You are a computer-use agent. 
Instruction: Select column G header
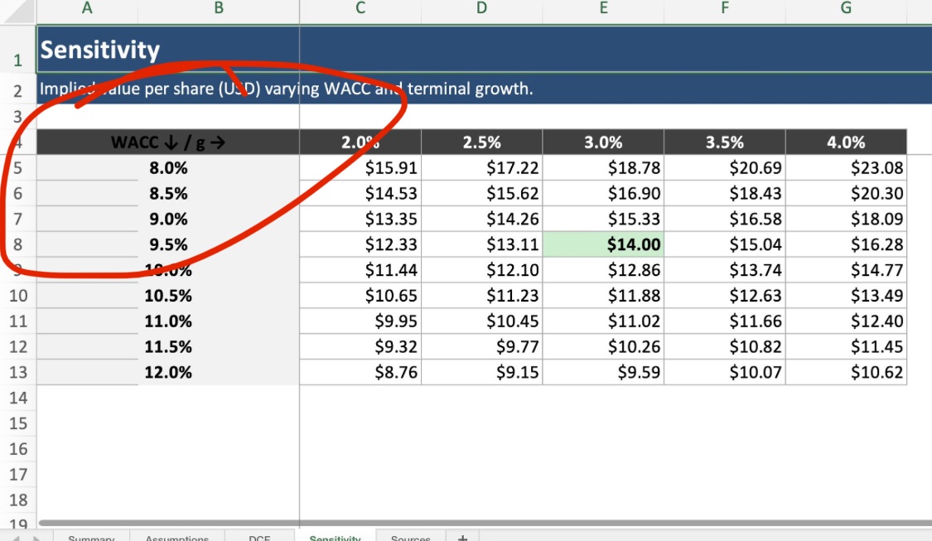click(x=846, y=8)
